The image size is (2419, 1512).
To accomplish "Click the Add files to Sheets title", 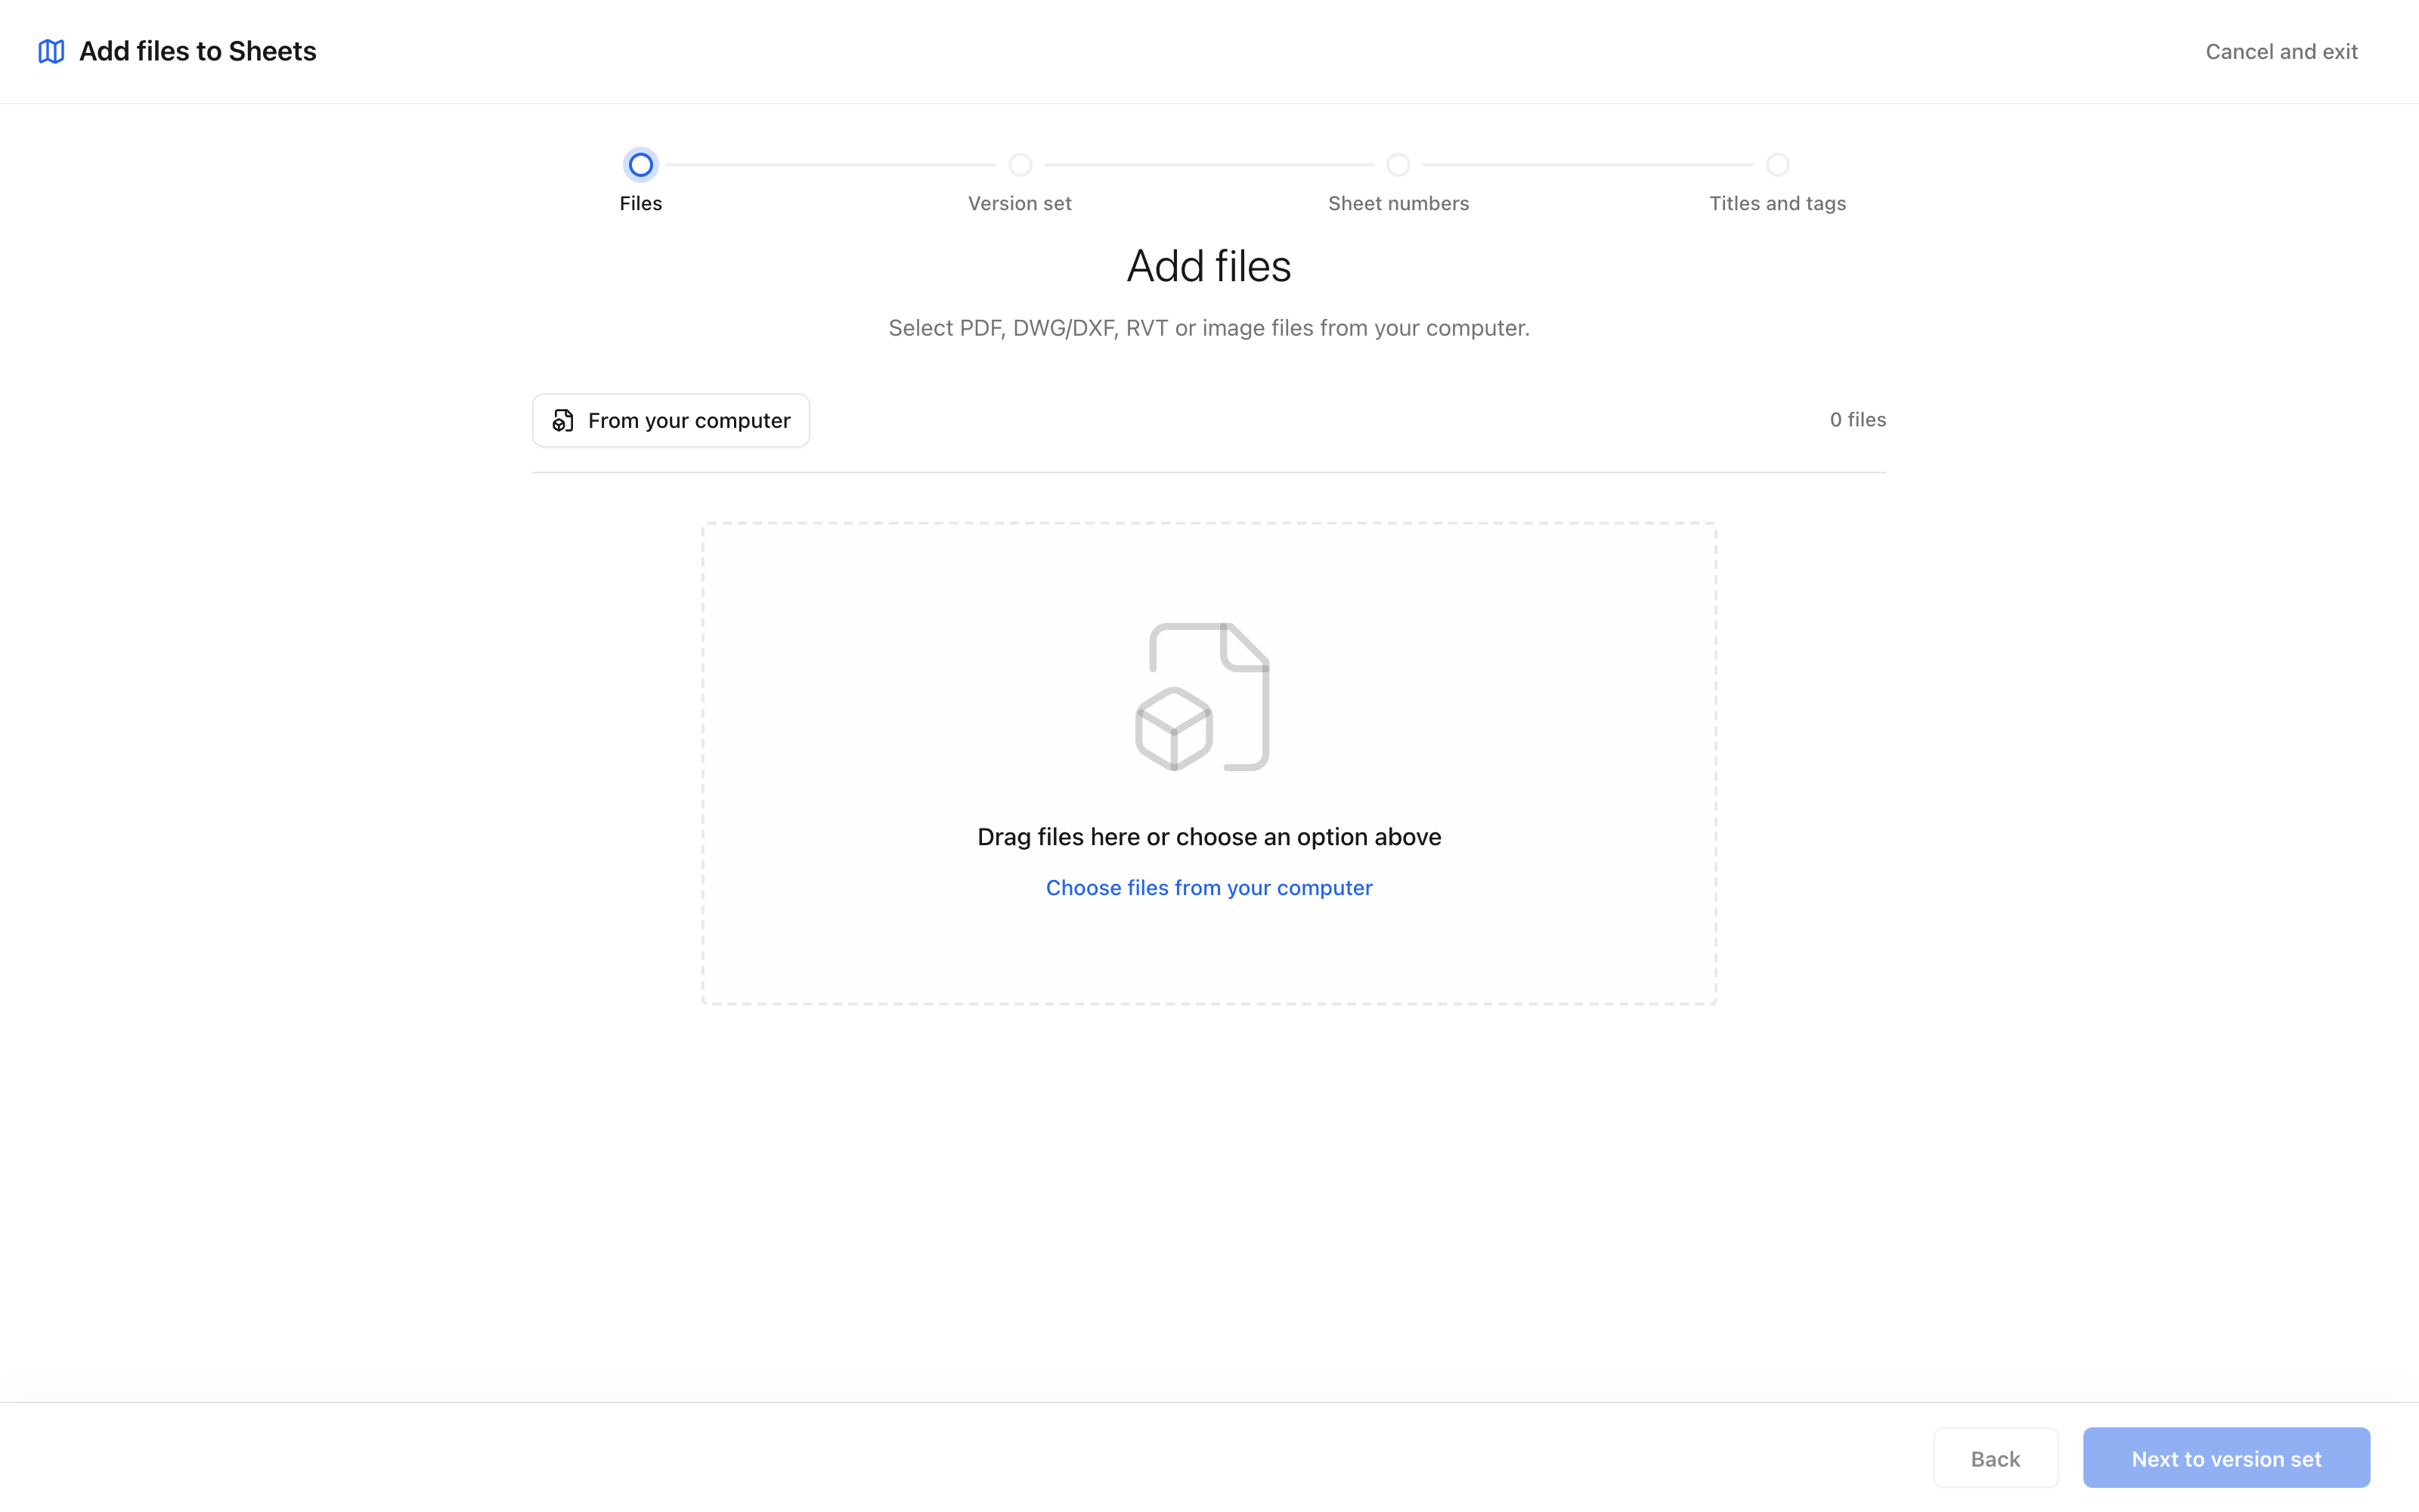I will 198,51.
